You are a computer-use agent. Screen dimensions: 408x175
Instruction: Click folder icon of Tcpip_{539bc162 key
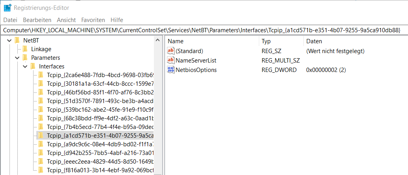[x=41, y=109]
